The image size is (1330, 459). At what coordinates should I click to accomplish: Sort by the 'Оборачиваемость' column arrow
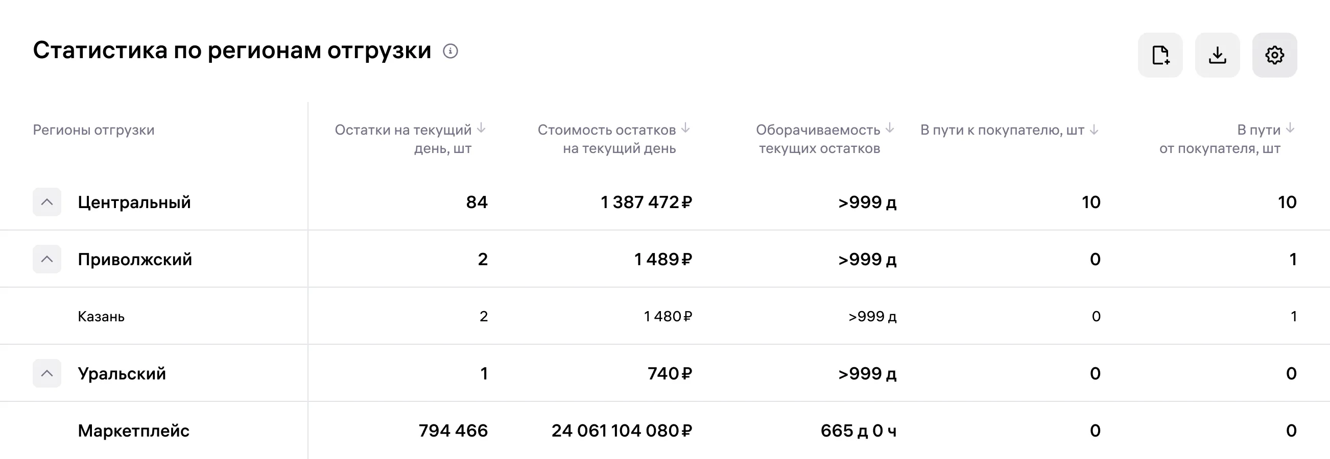pos(890,128)
